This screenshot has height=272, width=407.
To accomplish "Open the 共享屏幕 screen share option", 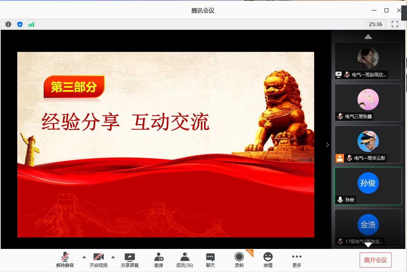I will tap(130, 260).
